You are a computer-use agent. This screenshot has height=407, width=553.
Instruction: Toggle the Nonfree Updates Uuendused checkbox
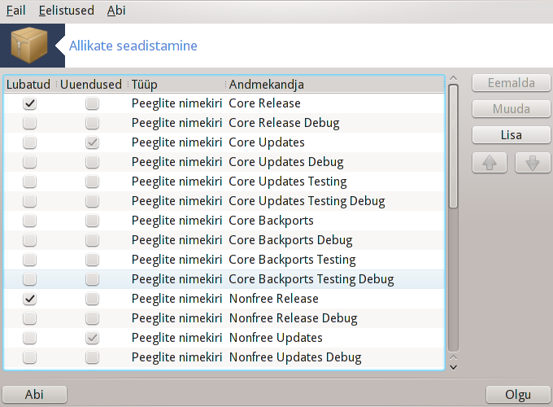click(92, 338)
